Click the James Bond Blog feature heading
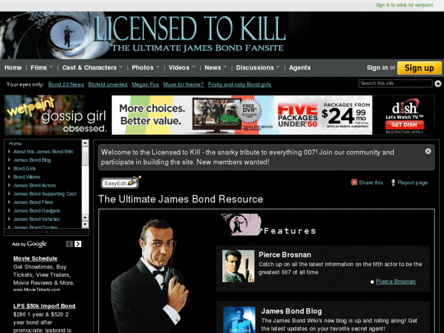The height and width of the screenshot is (333, 444). [291, 311]
